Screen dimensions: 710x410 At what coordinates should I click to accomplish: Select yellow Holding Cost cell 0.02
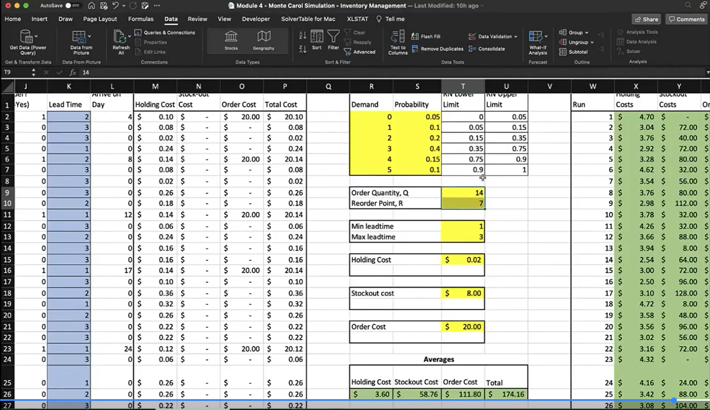pos(463,260)
